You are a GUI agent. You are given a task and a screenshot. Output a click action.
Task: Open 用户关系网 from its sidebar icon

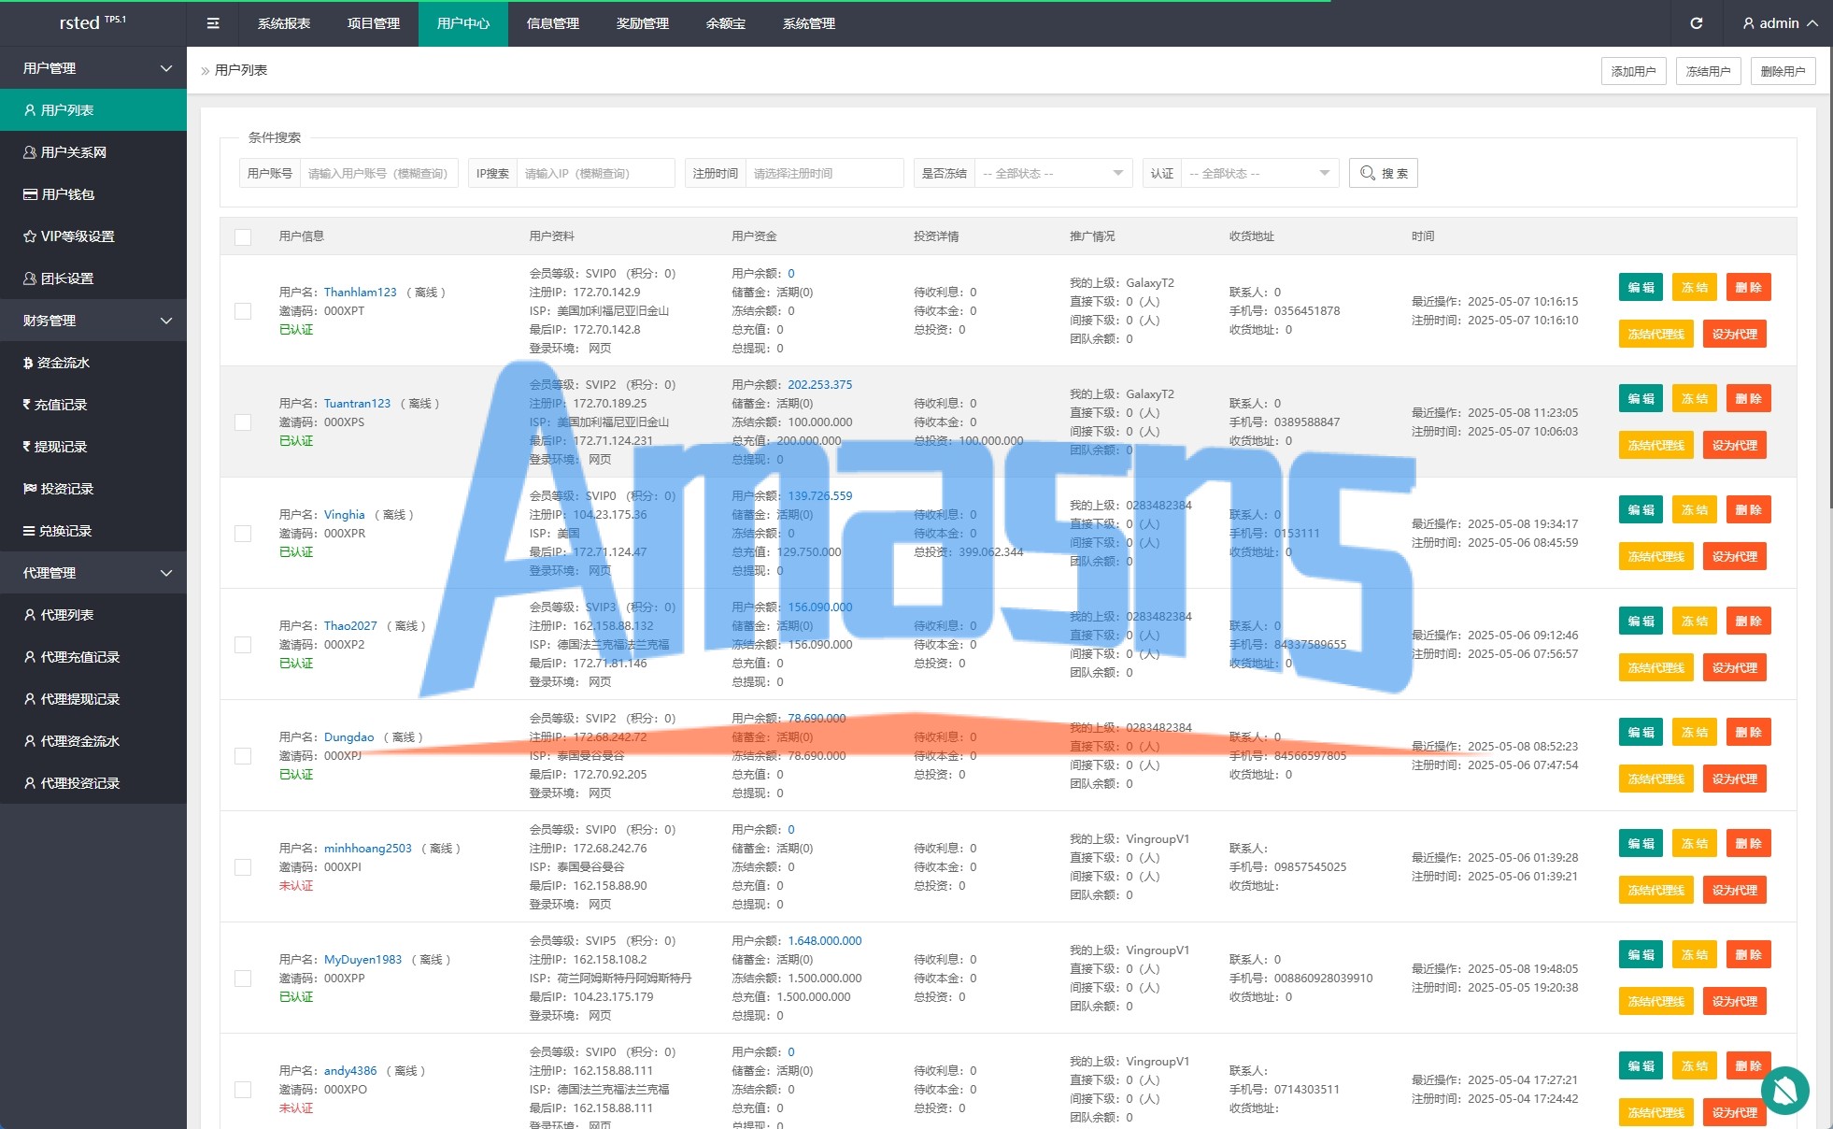[x=30, y=152]
